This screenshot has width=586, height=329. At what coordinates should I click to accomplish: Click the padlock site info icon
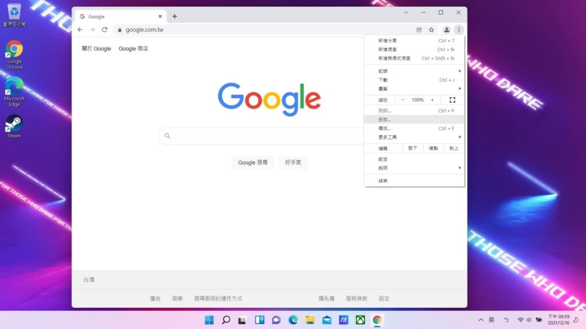point(120,30)
